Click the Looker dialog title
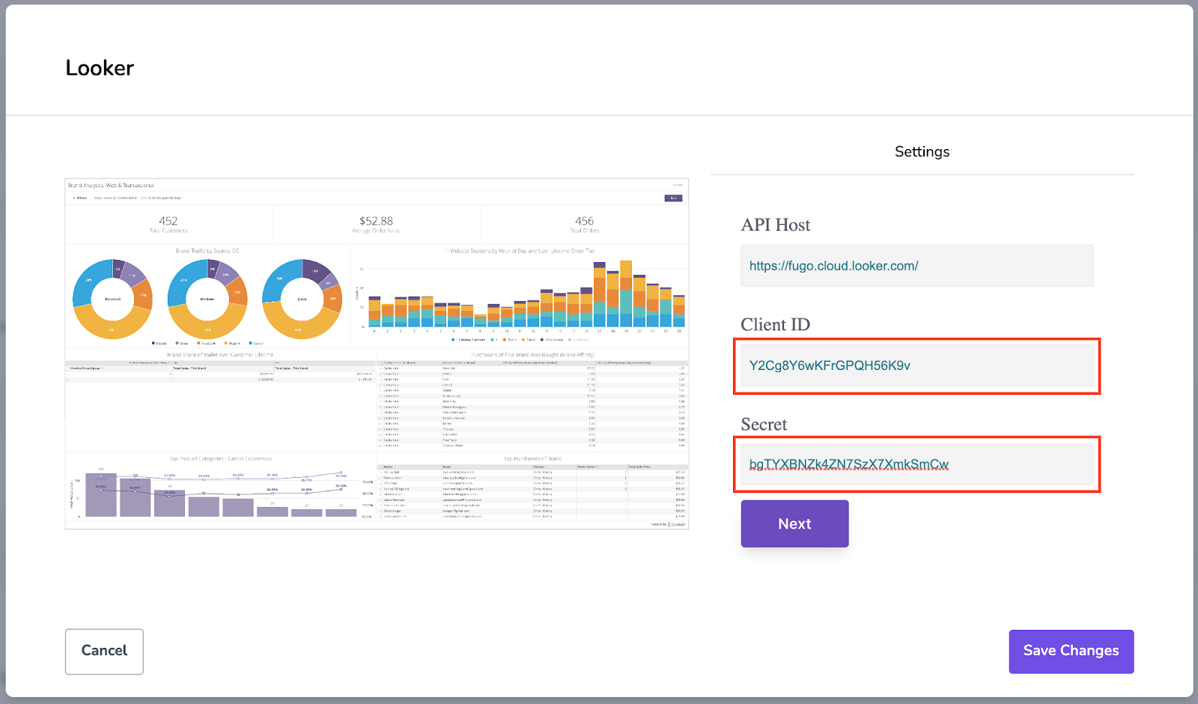This screenshot has width=1198, height=704. 100,68
